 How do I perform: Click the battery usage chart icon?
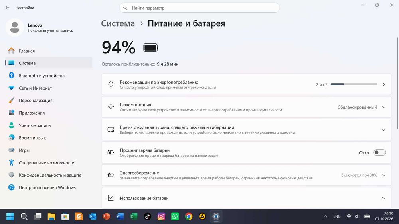pos(111,198)
